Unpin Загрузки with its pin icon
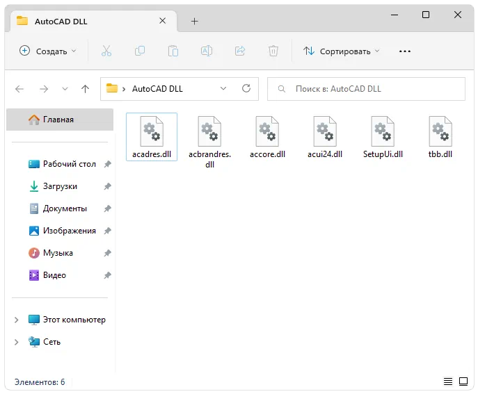Screen dimensions: 478x394 [107, 186]
